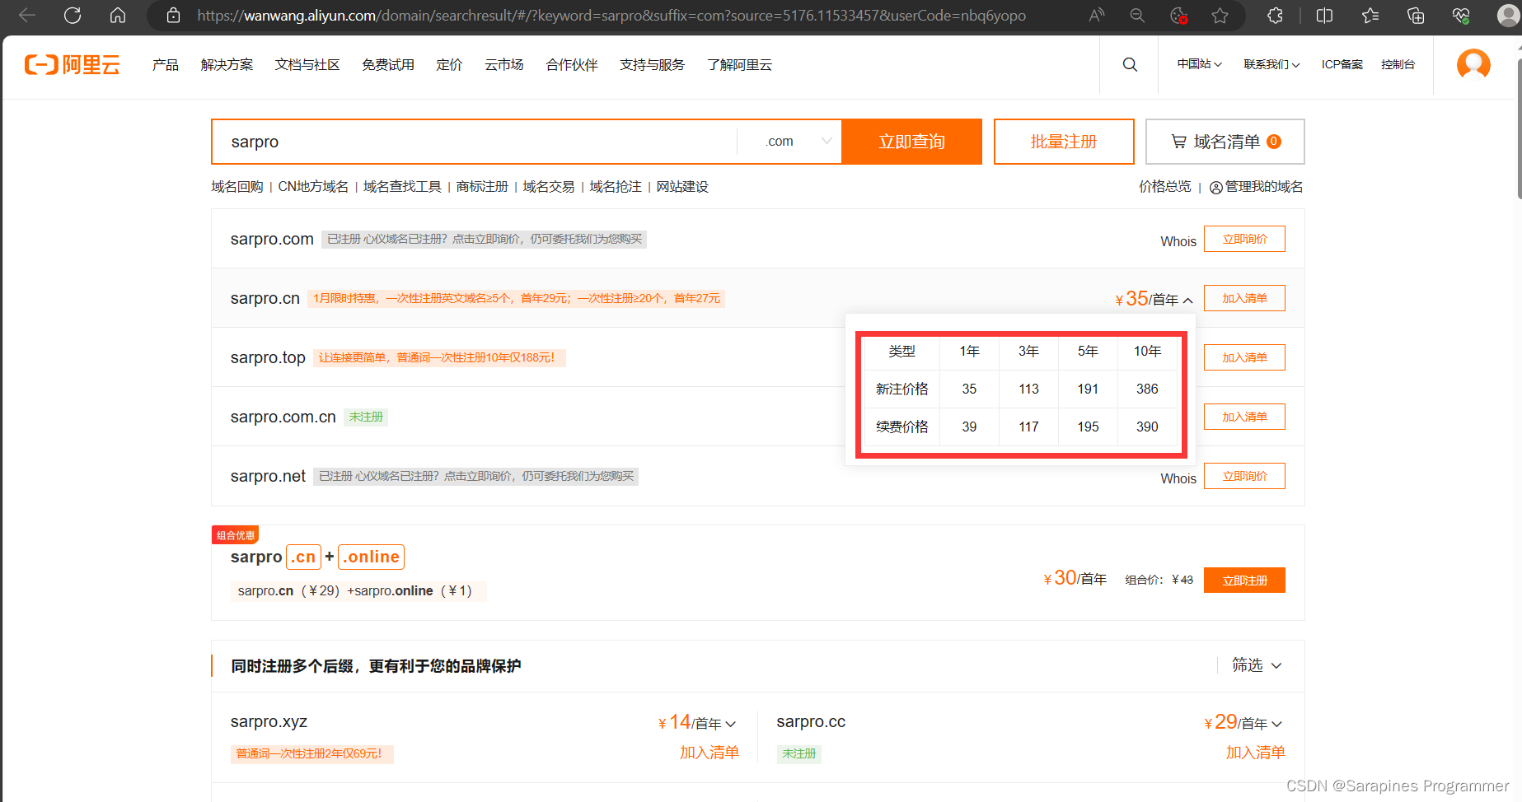1522x802 pixels.
Task: Focus the domain search input field
Action: coord(474,142)
